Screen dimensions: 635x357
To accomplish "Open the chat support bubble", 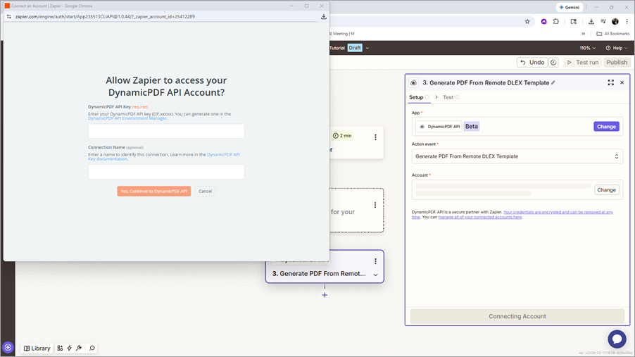I will tap(617, 339).
